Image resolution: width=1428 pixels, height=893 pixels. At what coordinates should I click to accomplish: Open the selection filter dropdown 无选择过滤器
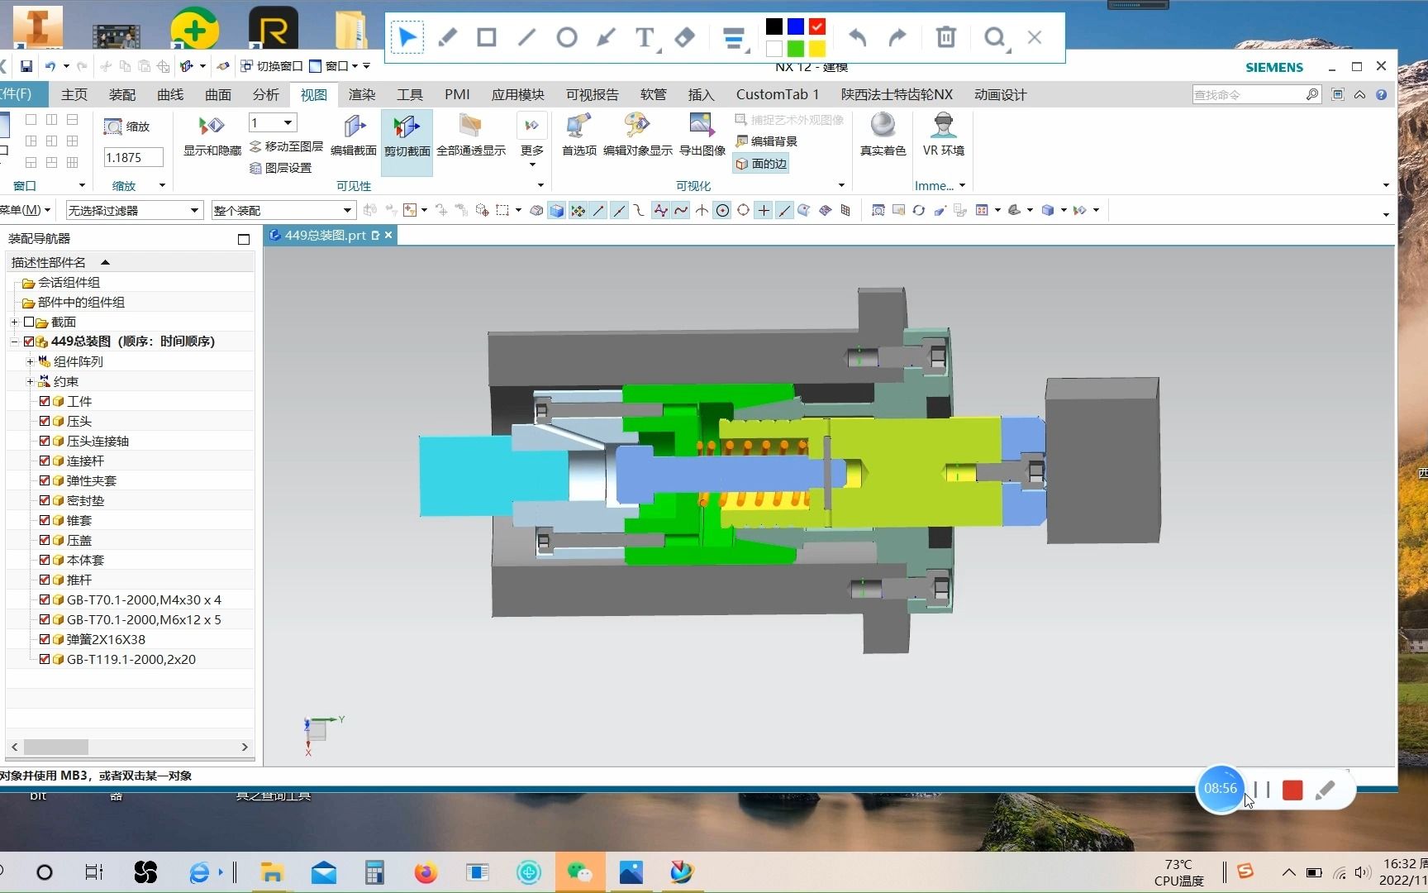(134, 211)
